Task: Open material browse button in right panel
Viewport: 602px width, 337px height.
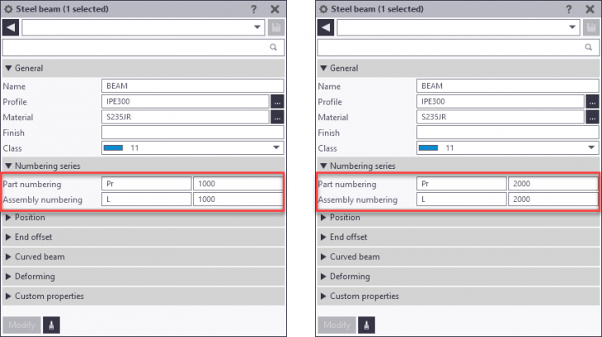Action: coord(592,117)
